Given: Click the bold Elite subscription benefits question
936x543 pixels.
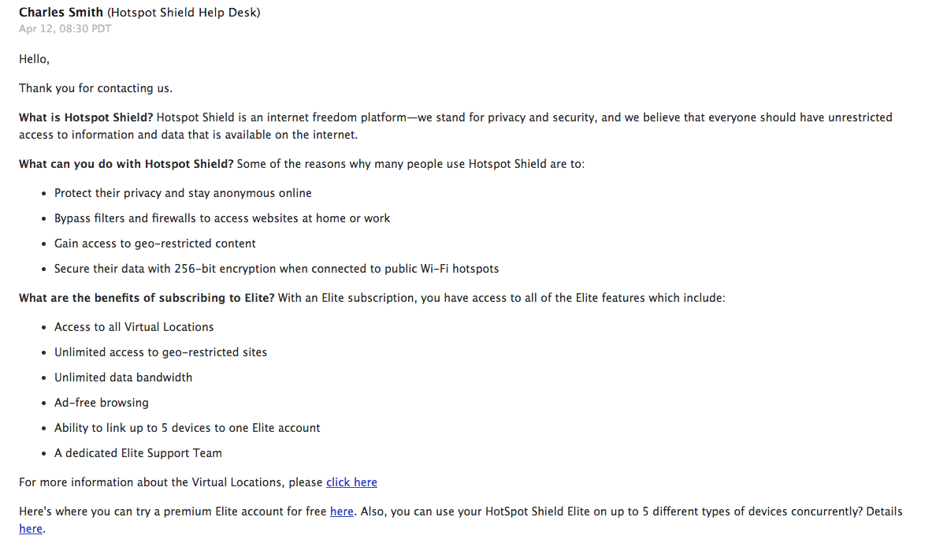Looking at the screenshot, I should (x=147, y=297).
